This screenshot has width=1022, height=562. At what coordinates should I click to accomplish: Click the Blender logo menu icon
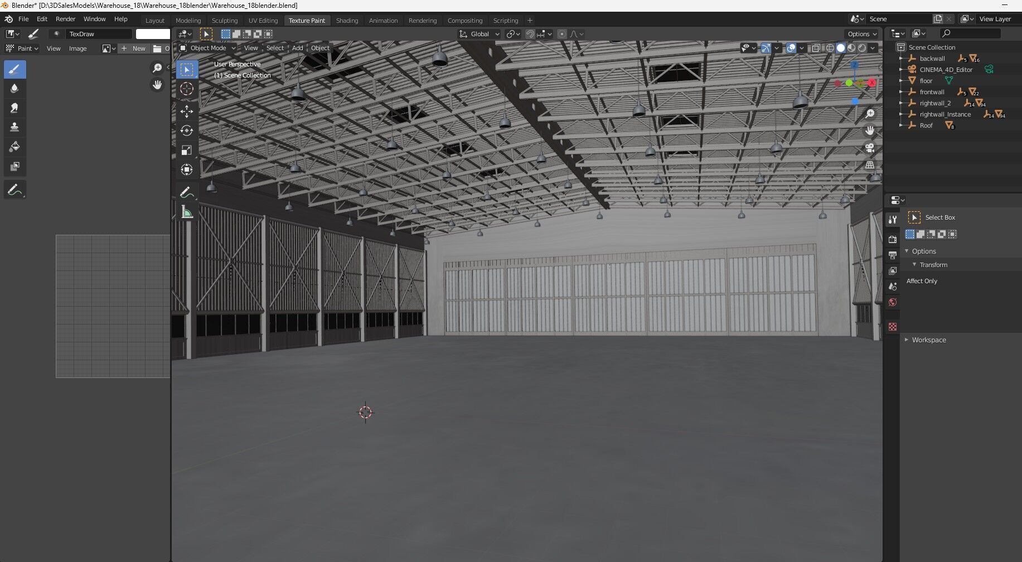[8, 19]
